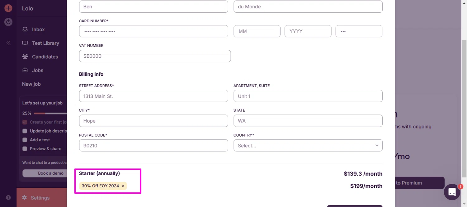This screenshot has width=467, height=207.
Task: Focus the City field
Action: click(x=153, y=121)
